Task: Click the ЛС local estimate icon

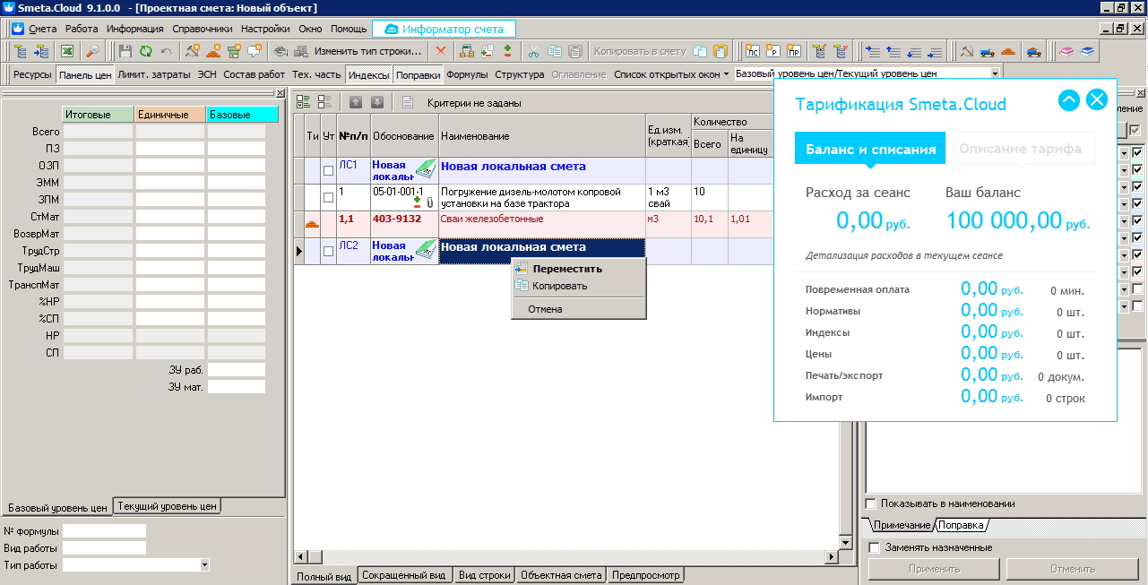Action: [x=753, y=52]
